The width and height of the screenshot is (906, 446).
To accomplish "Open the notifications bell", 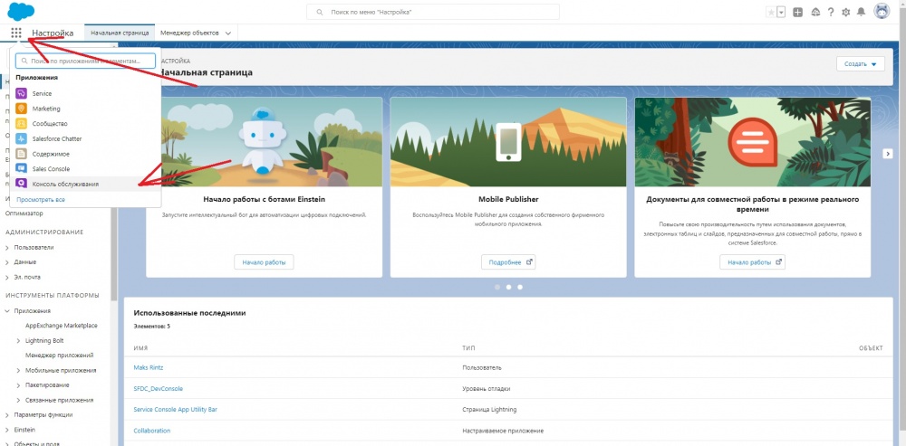I will (x=862, y=12).
